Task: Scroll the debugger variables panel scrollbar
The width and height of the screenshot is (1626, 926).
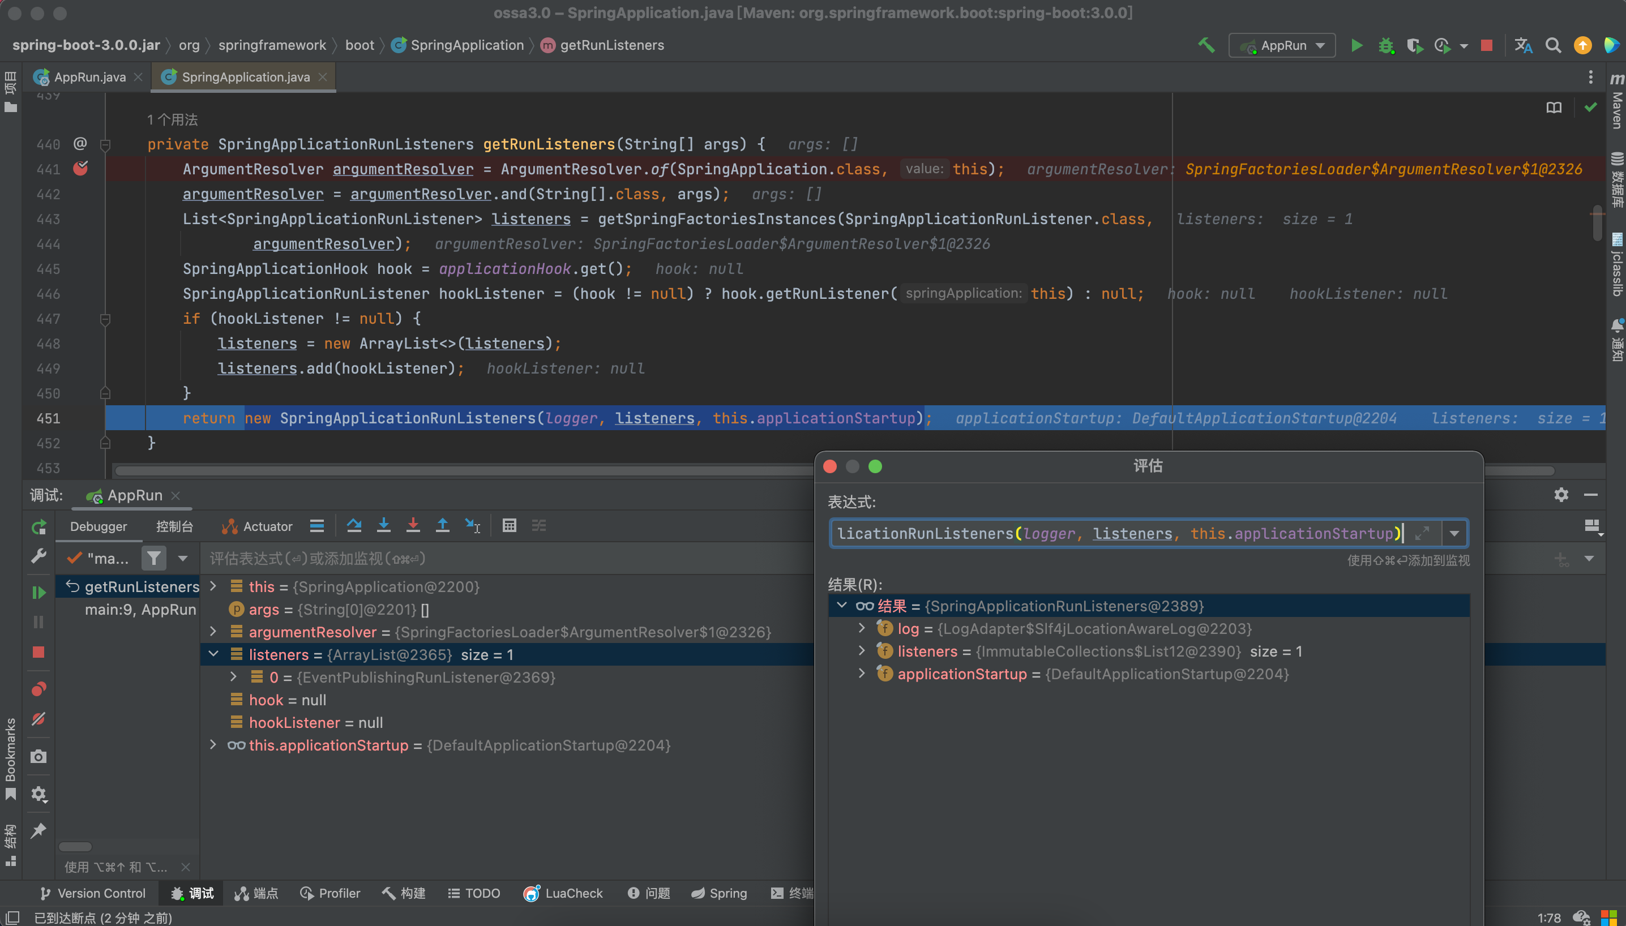Action: [x=77, y=844]
